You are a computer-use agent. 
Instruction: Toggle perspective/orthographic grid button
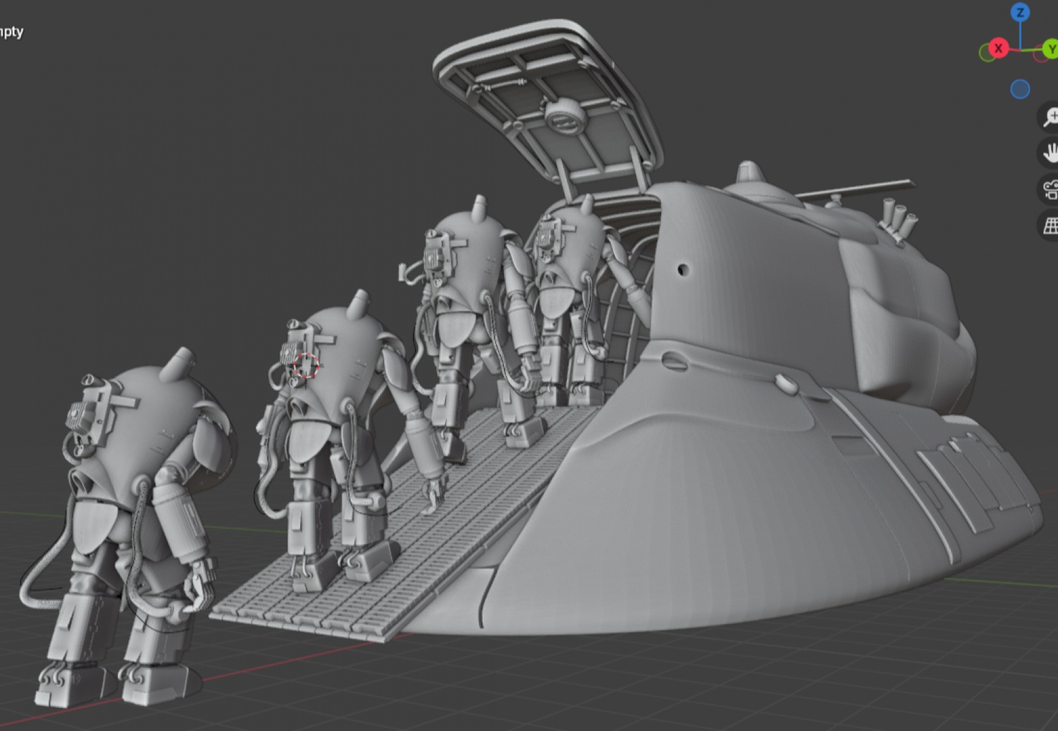point(1049,226)
